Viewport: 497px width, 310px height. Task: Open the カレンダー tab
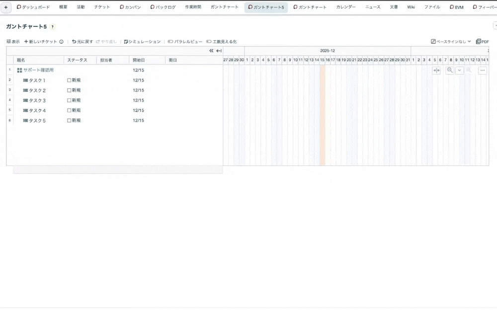[x=345, y=7]
